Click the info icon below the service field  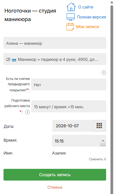click(104, 73)
